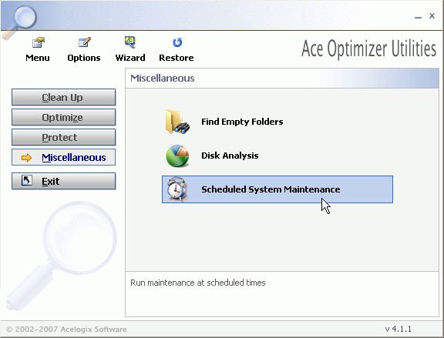Click 'Run maintenance at scheduled times' description
The height and width of the screenshot is (338, 444).
198,283
